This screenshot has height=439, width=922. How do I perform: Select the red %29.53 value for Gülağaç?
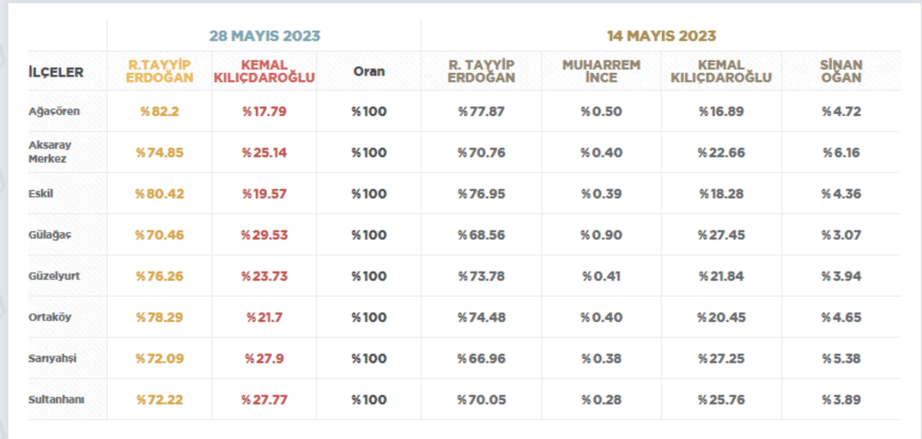264,235
